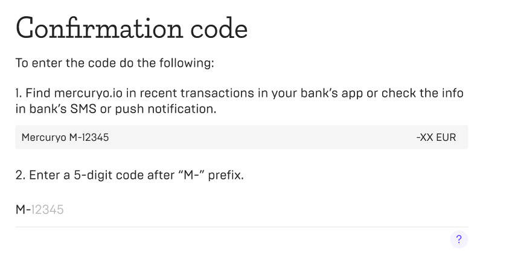Image resolution: width=512 pixels, height=260 pixels.
Task: Click the word "prefix." in step 2
Action: point(225,176)
